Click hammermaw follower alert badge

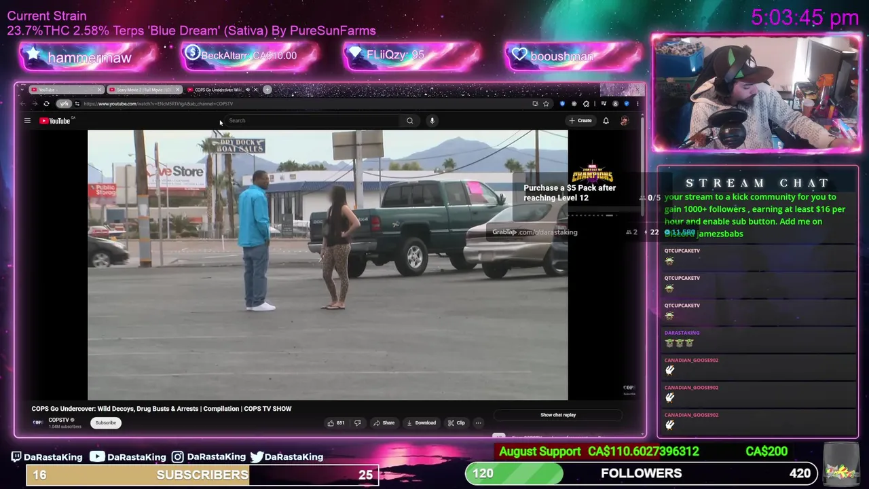click(88, 57)
